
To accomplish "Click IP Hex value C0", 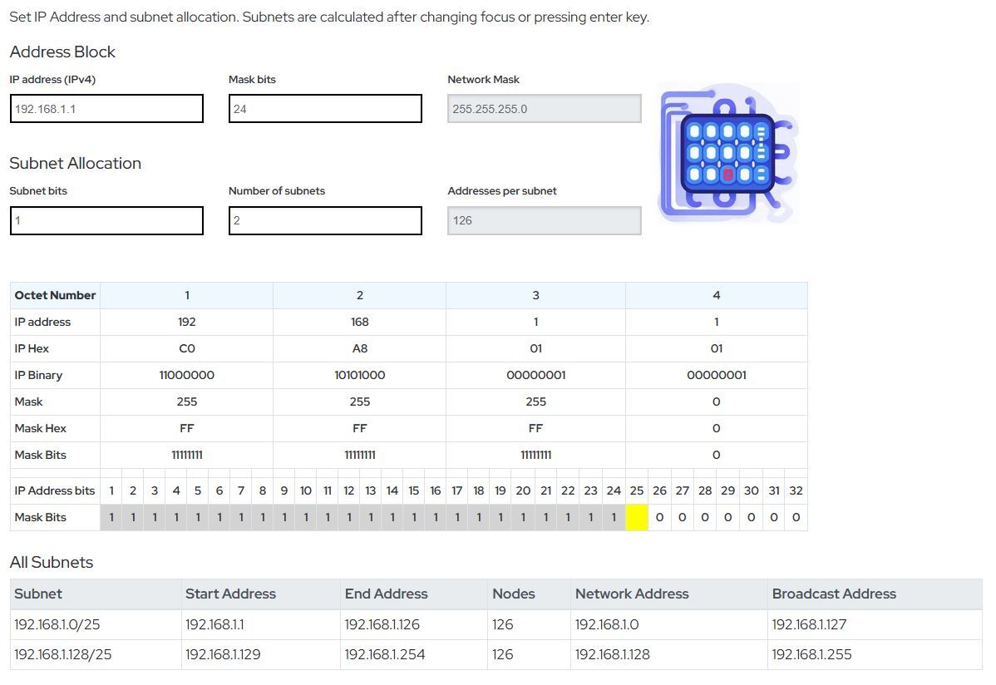I will [x=187, y=349].
